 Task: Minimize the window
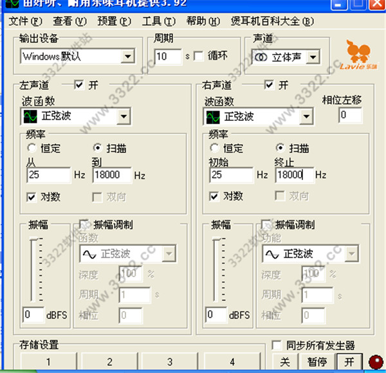click(x=339, y=5)
